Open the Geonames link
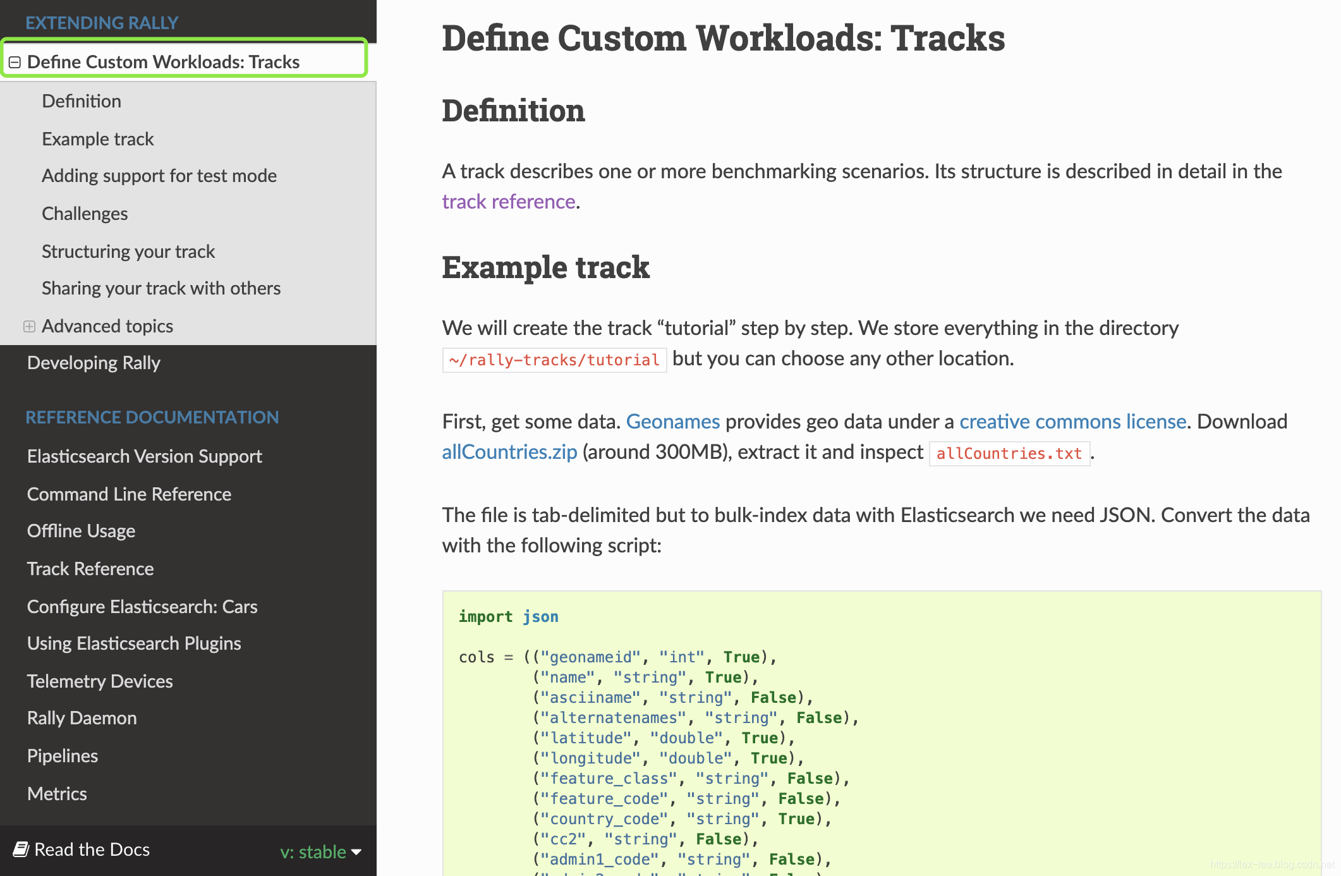This screenshot has width=1341, height=876. click(673, 422)
